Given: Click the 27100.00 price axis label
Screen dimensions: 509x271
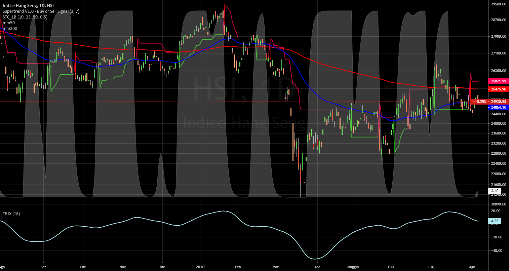Looking at the screenshot, I should coord(499,53).
